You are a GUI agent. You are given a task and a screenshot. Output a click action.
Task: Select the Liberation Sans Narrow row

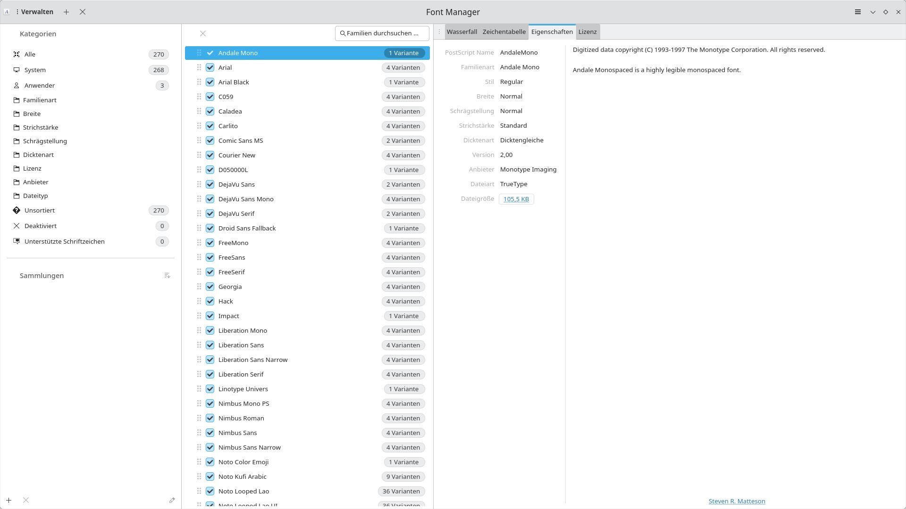tap(307, 360)
